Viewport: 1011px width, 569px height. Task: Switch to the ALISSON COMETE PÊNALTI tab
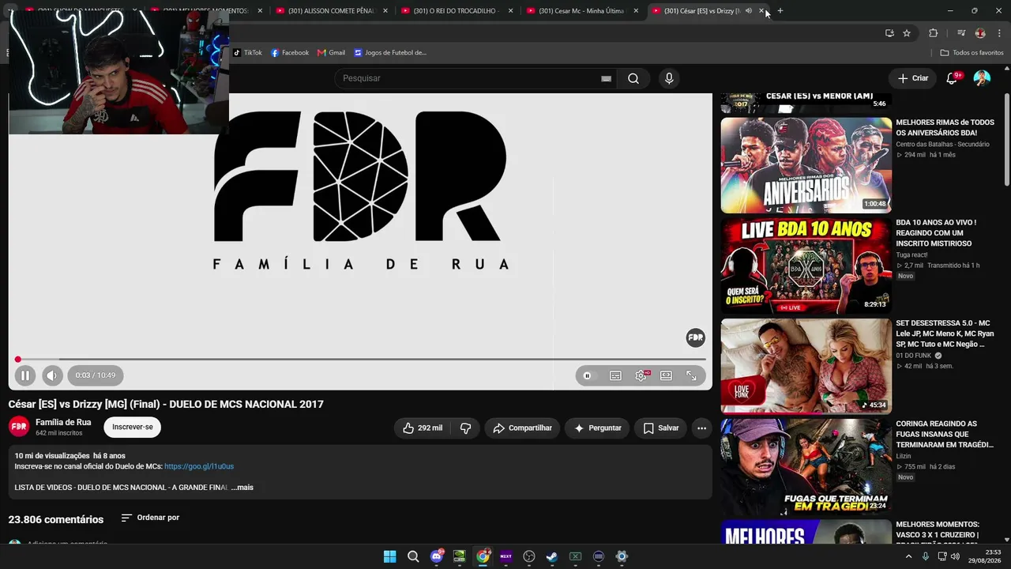pos(330,11)
